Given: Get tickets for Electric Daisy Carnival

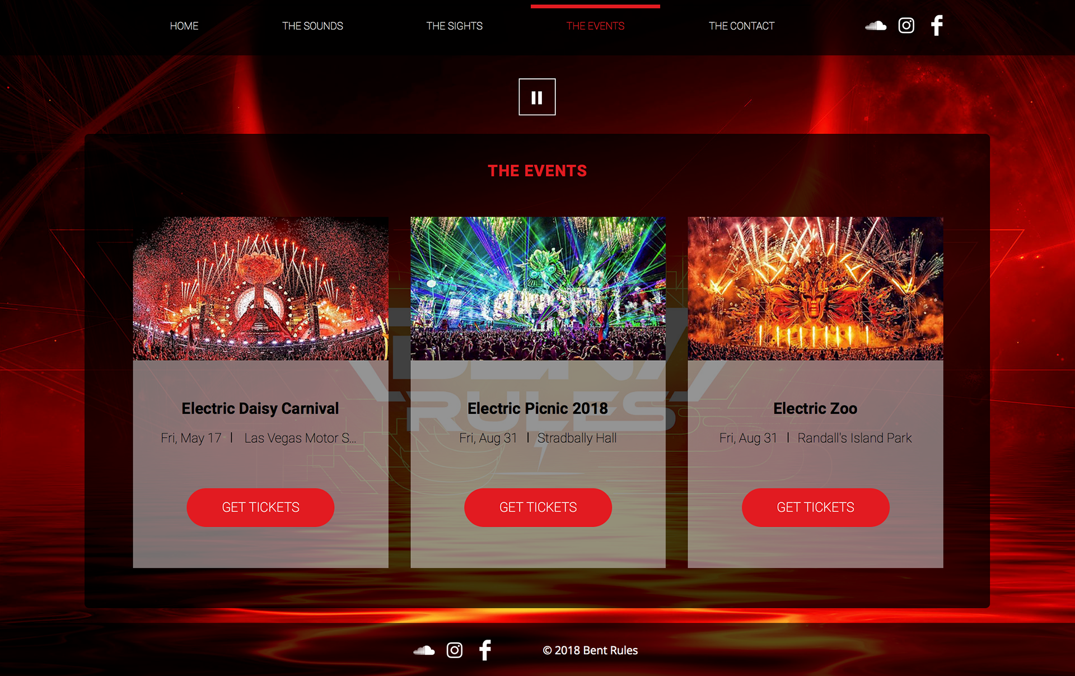Looking at the screenshot, I should (260, 507).
